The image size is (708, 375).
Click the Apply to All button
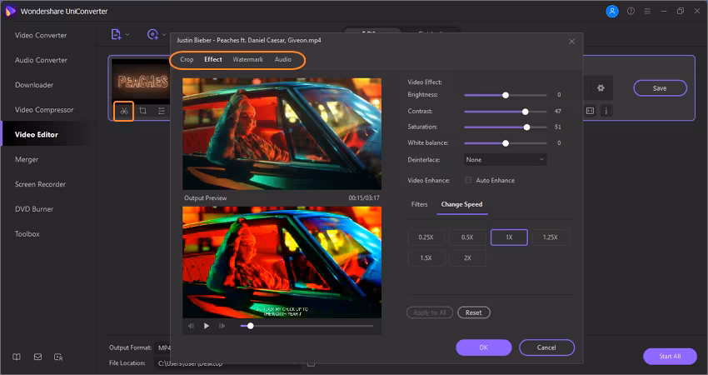[430, 312]
